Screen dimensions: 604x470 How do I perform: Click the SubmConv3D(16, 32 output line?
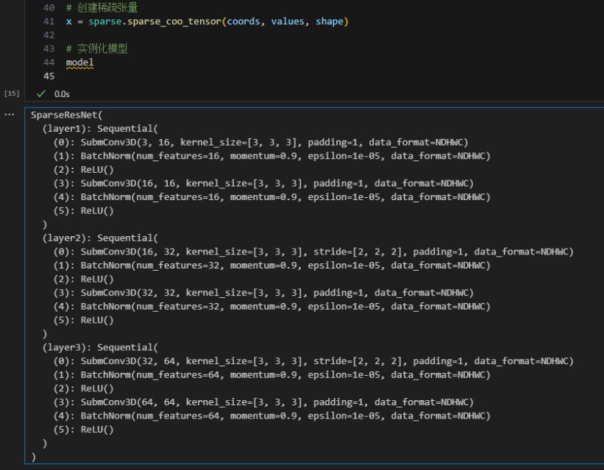click(x=313, y=252)
